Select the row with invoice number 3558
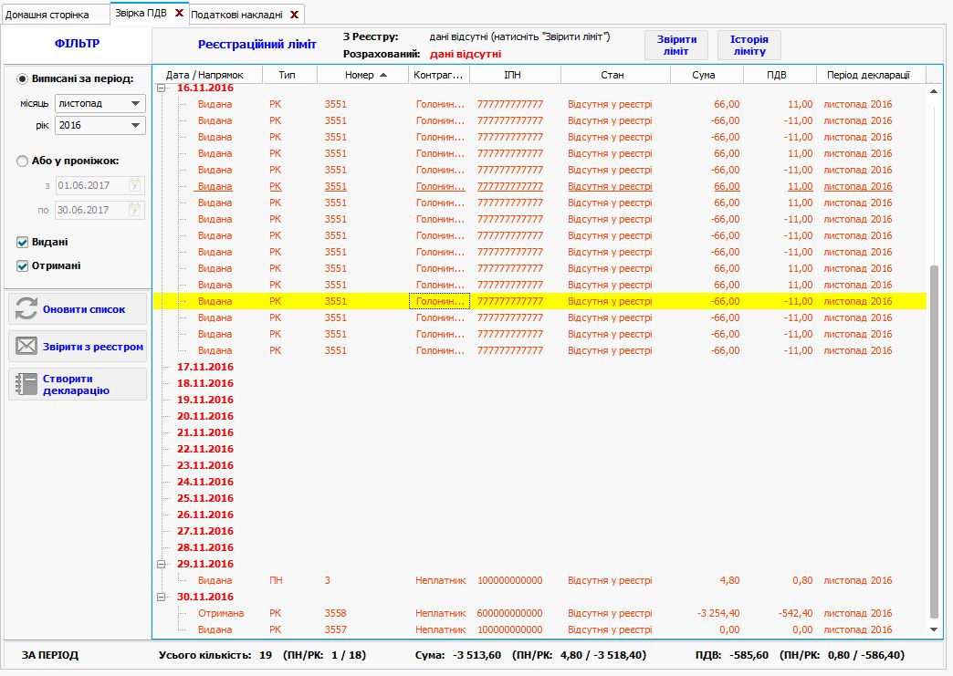This screenshot has width=953, height=676. click(539, 613)
